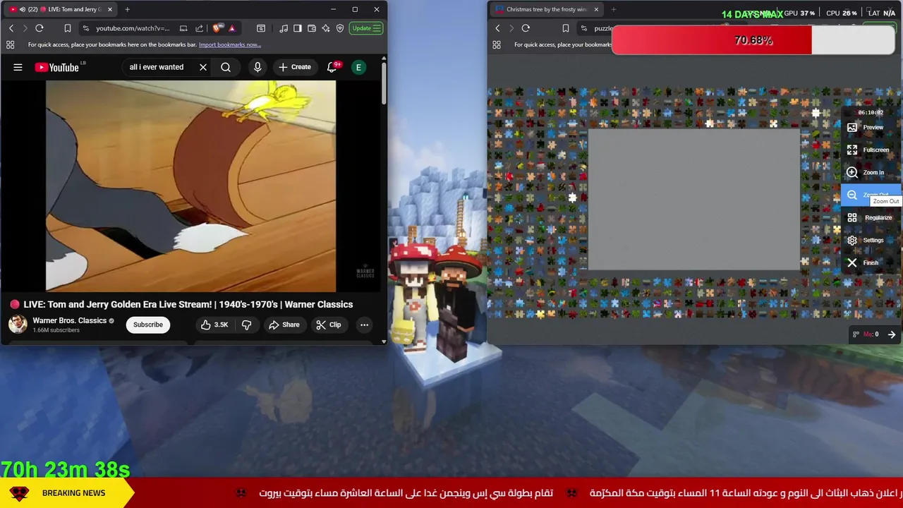
Task: Open the Brave wallet icon
Action: tap(312, 28)
